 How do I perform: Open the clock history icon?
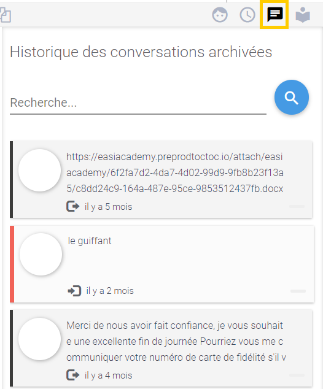click(x=247, y=15)
